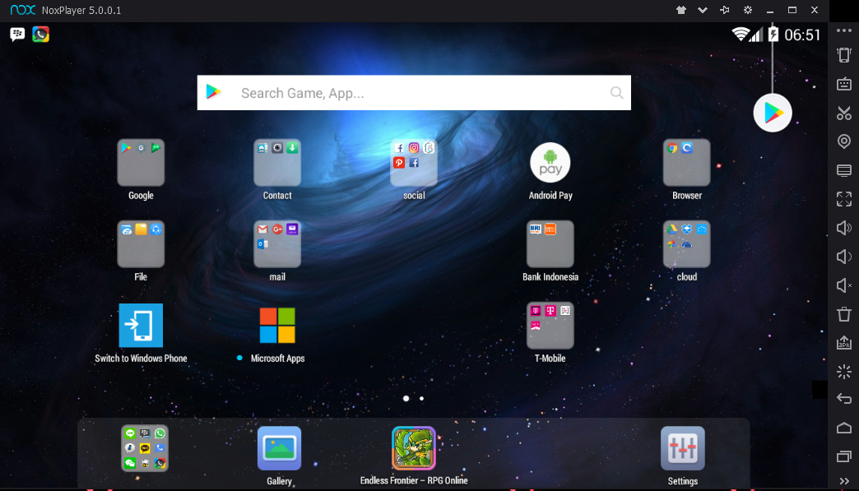Open Recent tasks button in sidebar
Screen dimensions: 859x491
844,456
